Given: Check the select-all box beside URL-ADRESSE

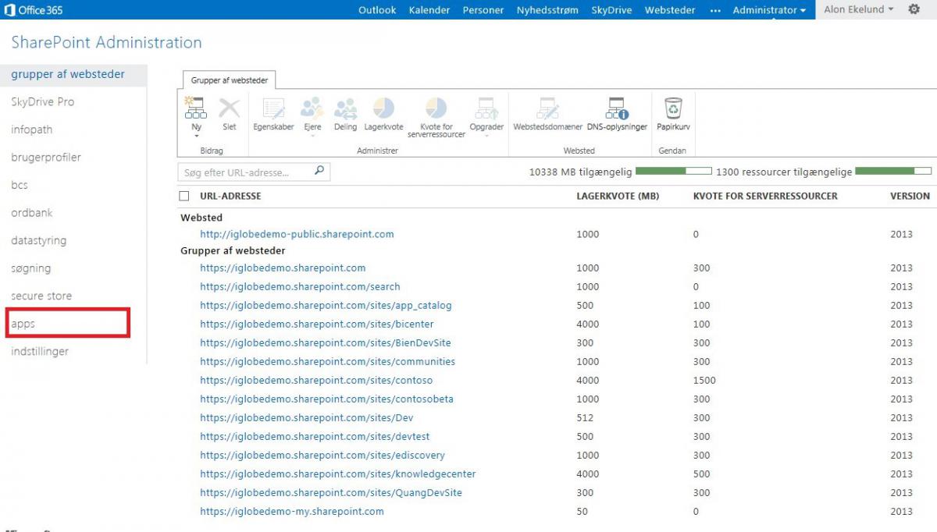Looking at the screenshot, I should point(185,196).
